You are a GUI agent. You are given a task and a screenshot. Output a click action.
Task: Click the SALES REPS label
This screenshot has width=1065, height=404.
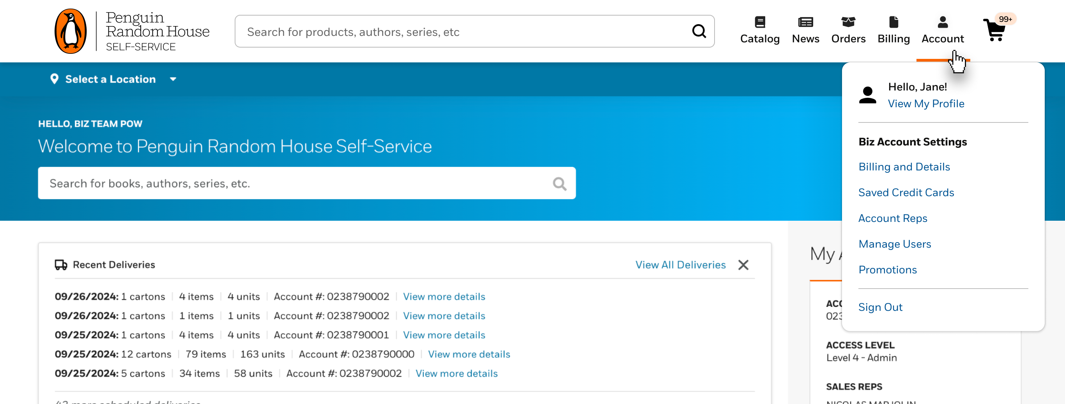pyautogui.click(x=854, y=386)
